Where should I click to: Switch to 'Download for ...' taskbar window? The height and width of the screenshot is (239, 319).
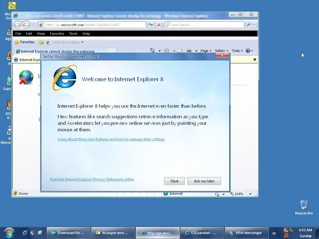pos(69,233)
